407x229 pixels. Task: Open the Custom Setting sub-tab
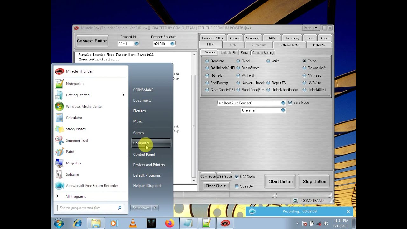263,53
